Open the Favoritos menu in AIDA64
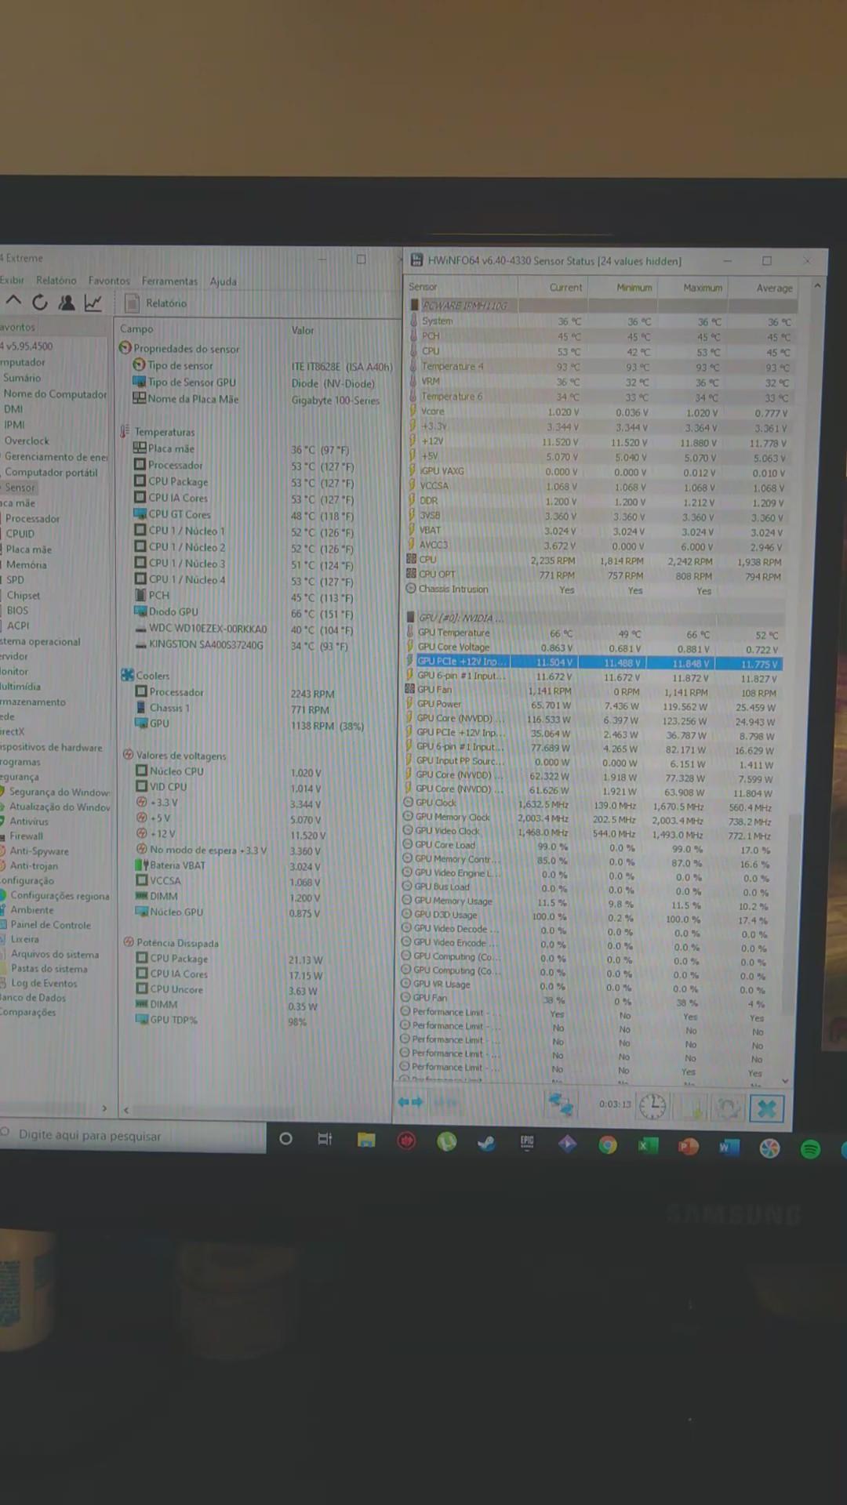Screen dimensions: 847x1505 (109, 281)
